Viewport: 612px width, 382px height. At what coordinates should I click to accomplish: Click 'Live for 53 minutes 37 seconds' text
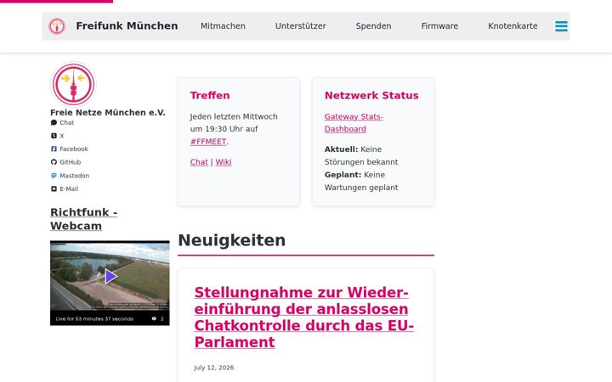[x=94, y=319]
